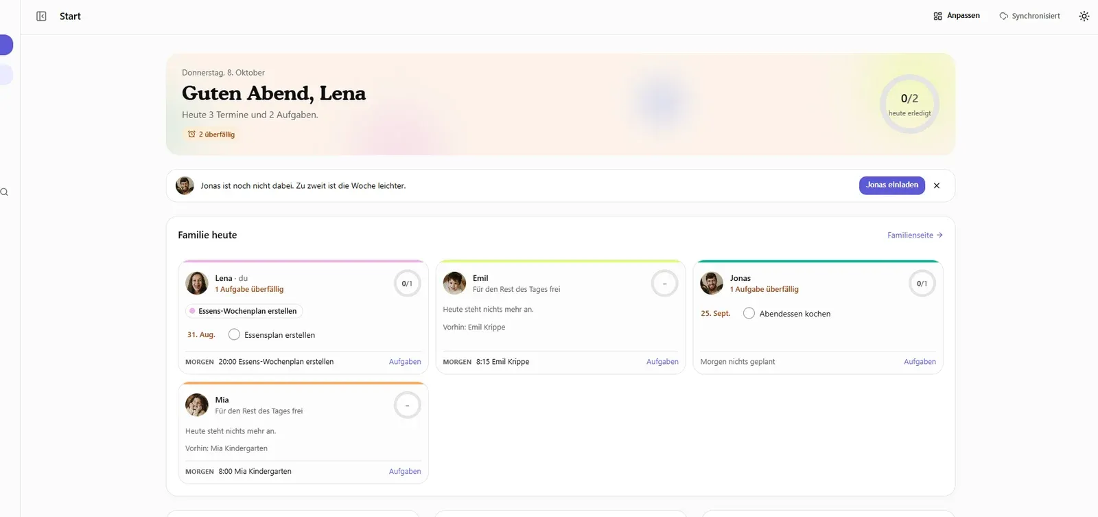The width and height of the screenshot is (1098, 517).
Task: Click '8:15 Emil Krippe' tomorrow entry
Action: coord(502,362)
